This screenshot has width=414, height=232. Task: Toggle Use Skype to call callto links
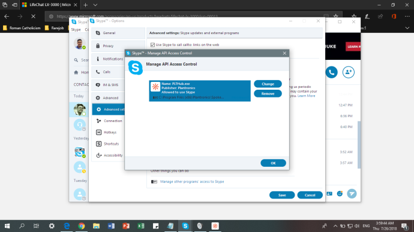pos(152,45)
